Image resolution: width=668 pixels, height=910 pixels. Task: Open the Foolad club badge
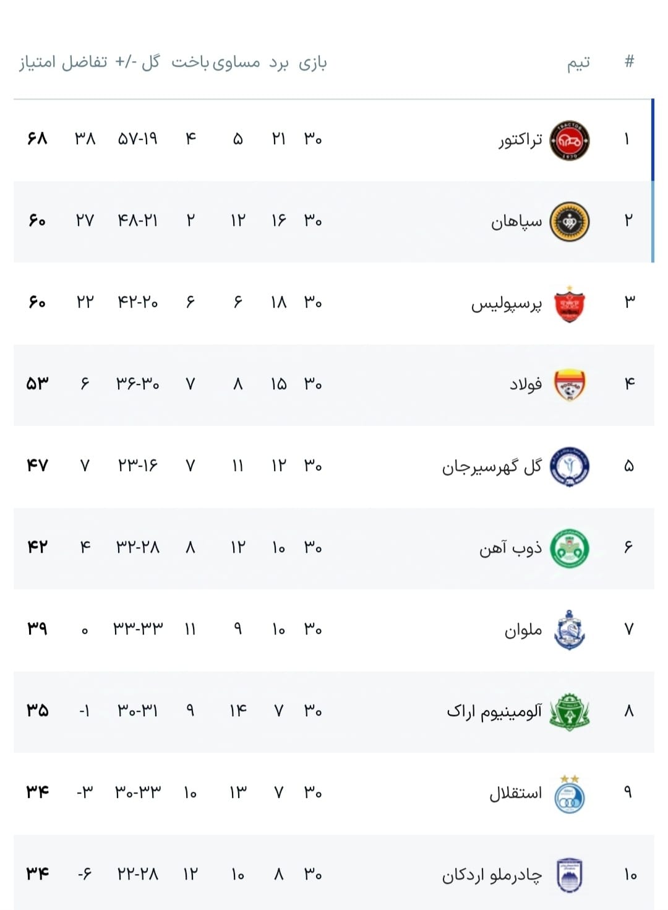click(x=569, y=385)
